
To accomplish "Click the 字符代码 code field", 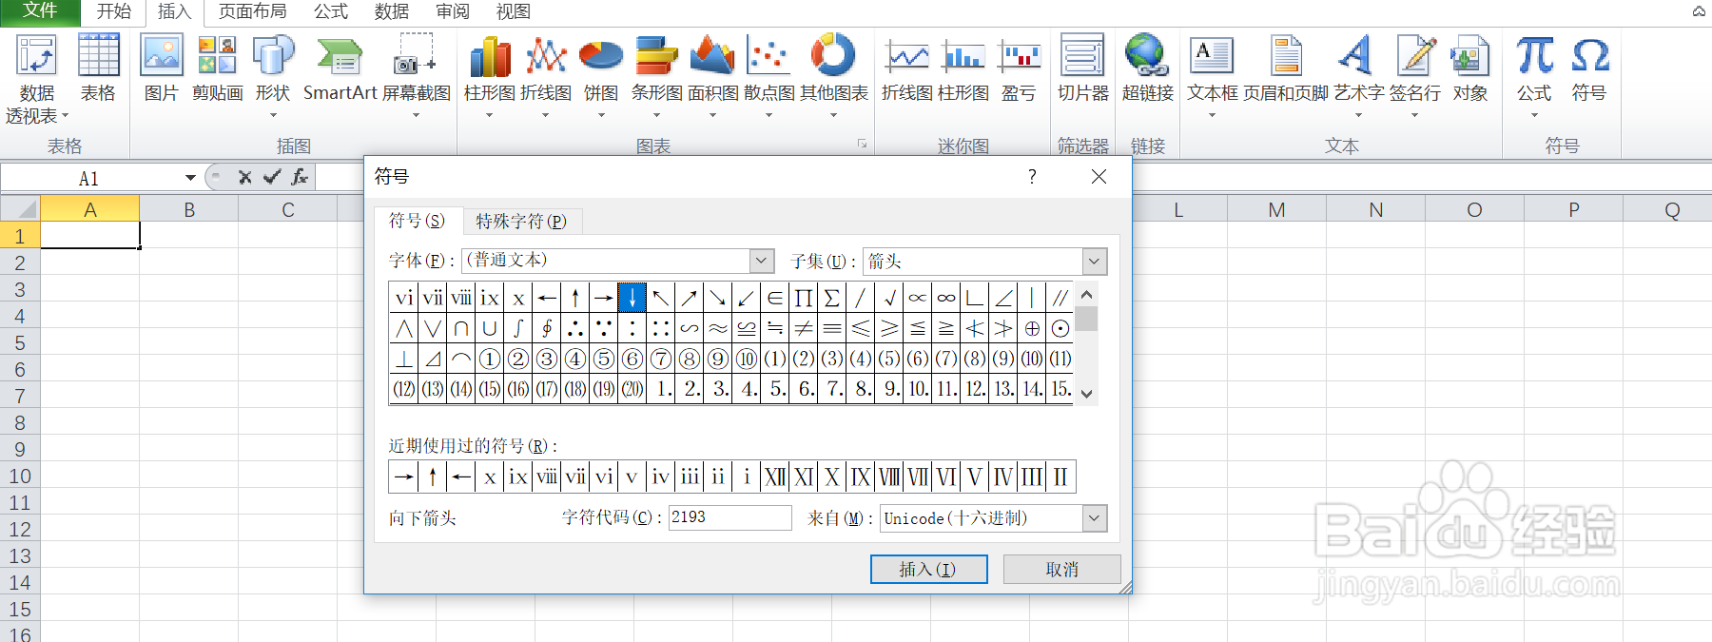I will tap(730, 517).
